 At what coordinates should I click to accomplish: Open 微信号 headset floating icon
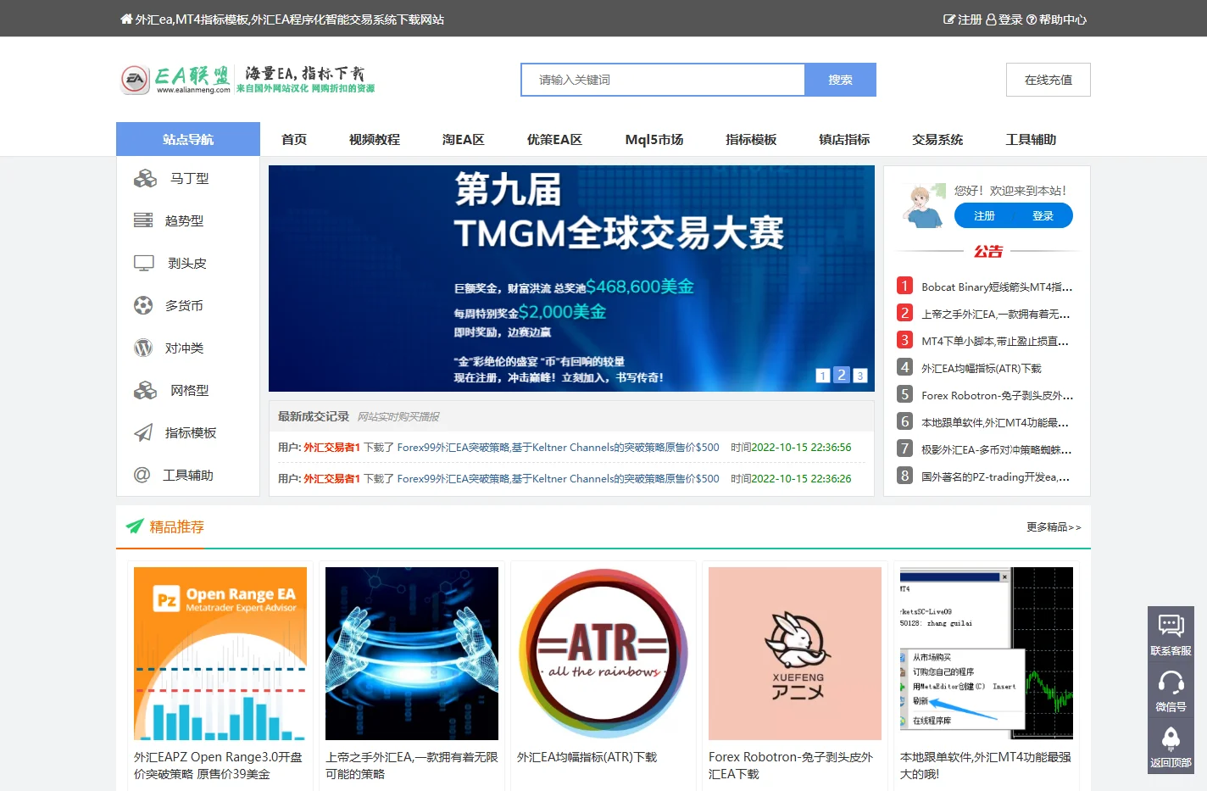(1171, 682)
